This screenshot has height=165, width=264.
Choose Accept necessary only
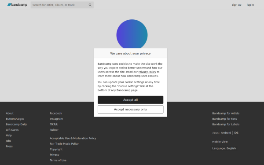click(131, 110)
